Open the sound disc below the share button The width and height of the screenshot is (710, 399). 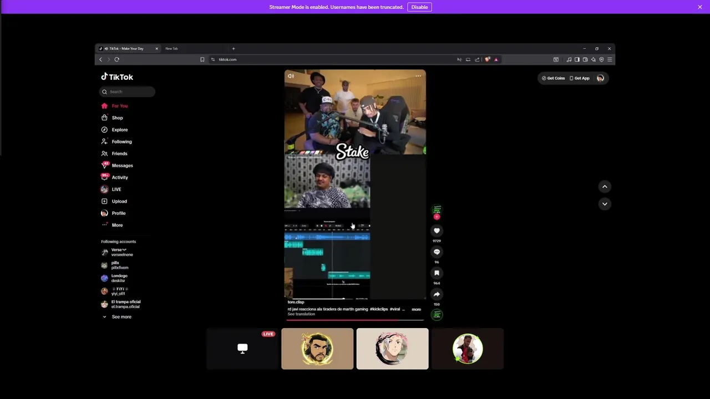pos(437,315)
